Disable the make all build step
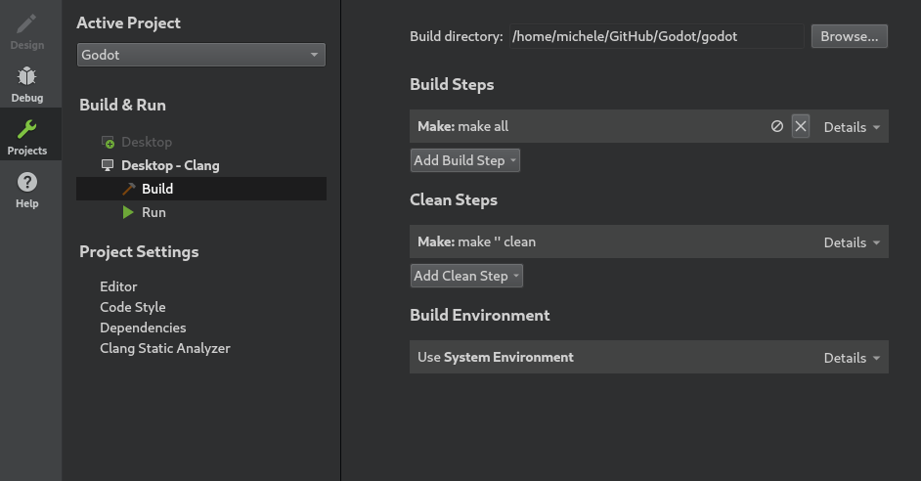The height and width of the screenshot is (481, 921). click(x=776, y=126)
